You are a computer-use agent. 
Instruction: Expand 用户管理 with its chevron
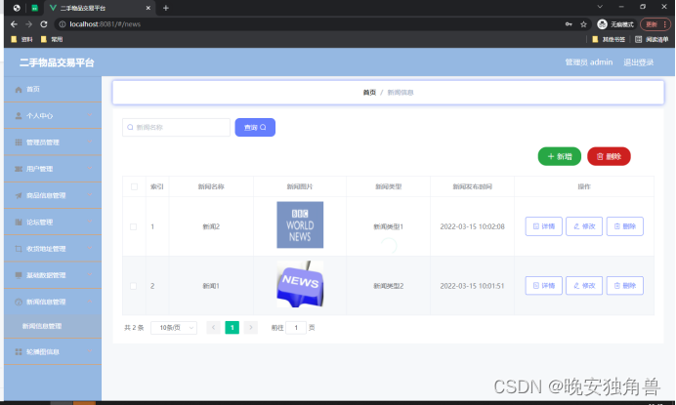(90, 169)
